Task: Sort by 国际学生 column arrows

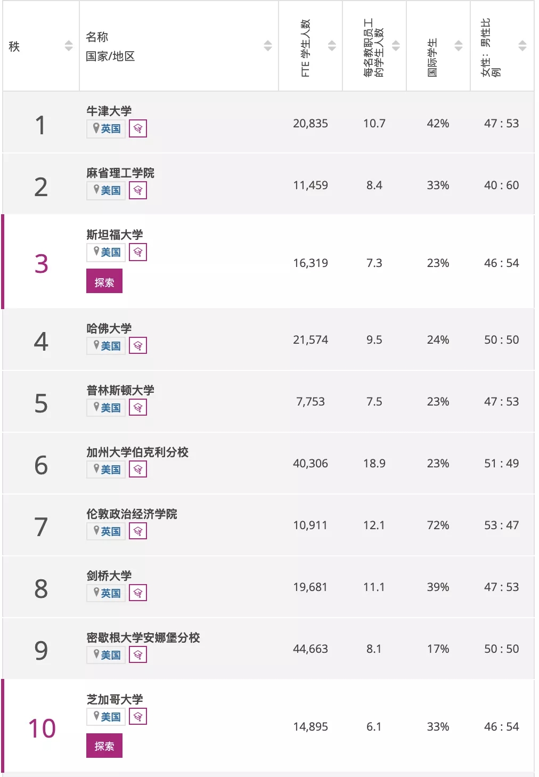Action: (x=459, y=46)
